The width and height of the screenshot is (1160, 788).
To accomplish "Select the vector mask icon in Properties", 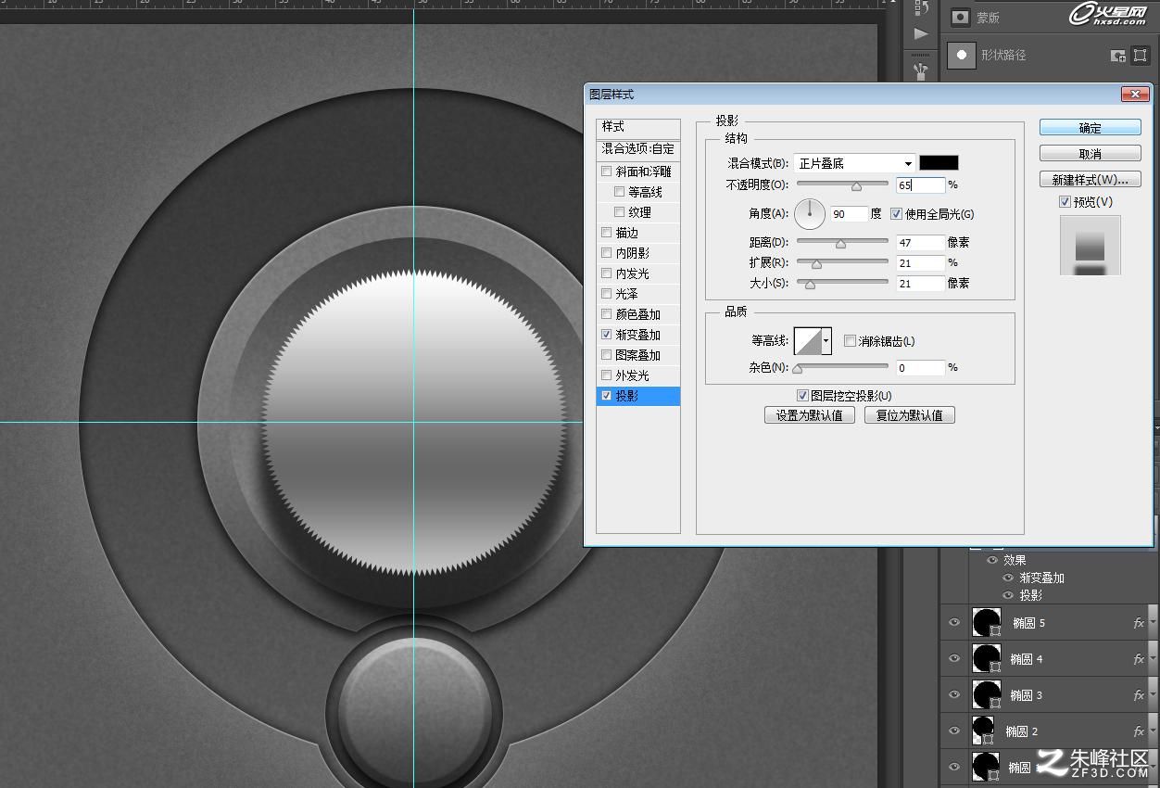I will click(1141, 56).
